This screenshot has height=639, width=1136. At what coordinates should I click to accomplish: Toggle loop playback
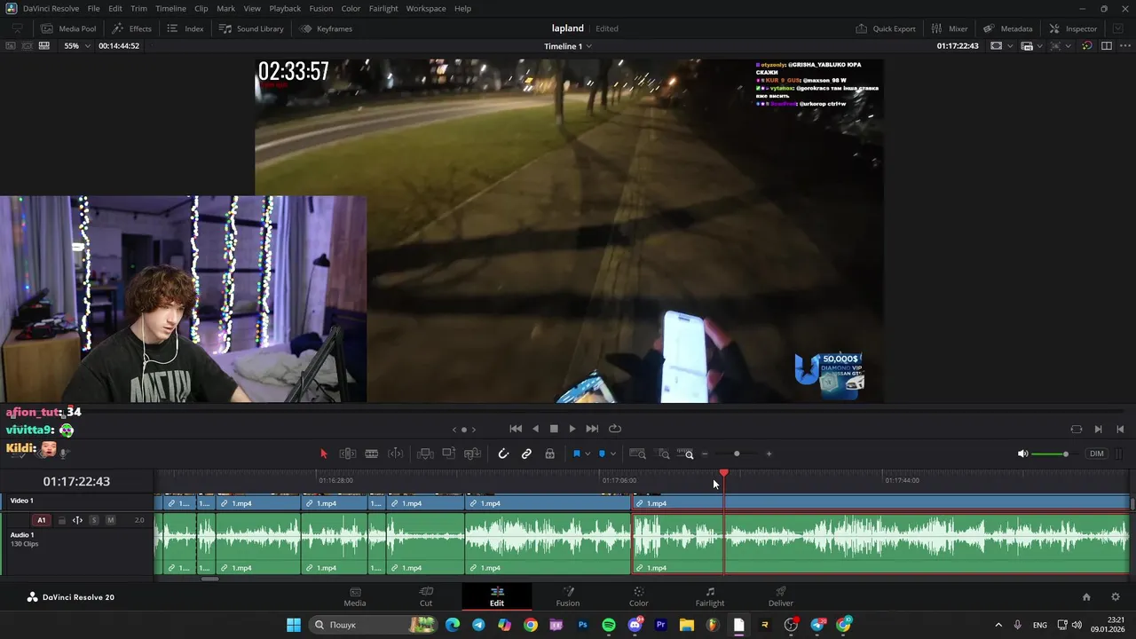(x=615, y=429)
